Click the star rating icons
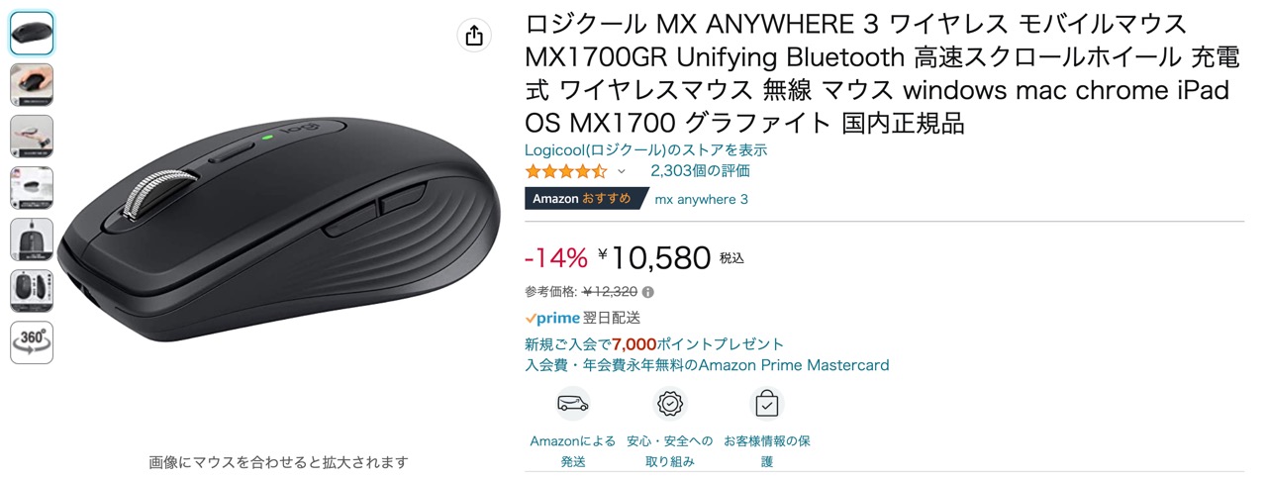The height and width of the screenshot is (480, 1267). coord(565,171)
